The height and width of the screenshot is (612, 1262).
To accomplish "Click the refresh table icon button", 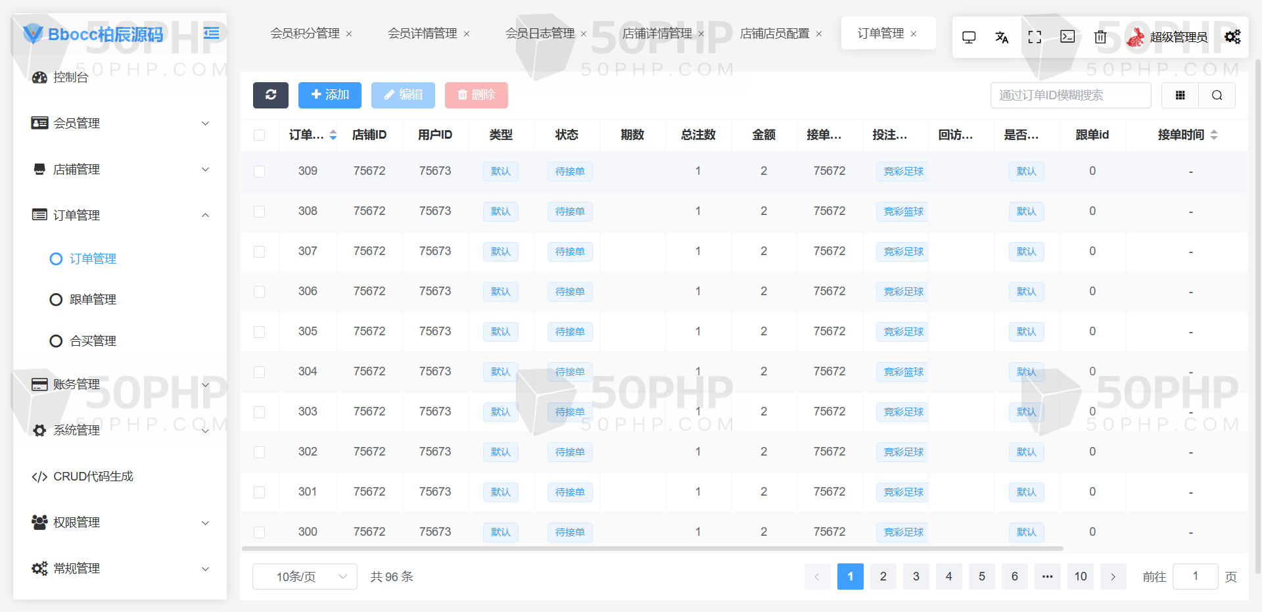I will click(271, 95).
